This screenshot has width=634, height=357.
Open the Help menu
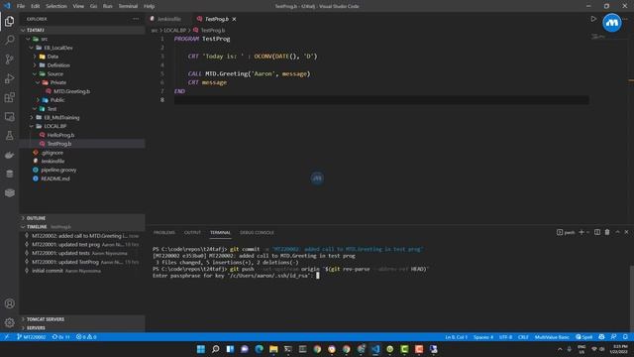click(149, 6)
